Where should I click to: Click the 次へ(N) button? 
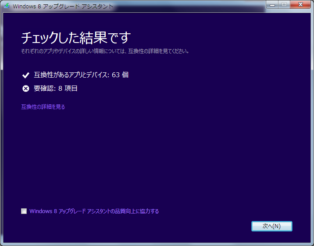point(272,226)
